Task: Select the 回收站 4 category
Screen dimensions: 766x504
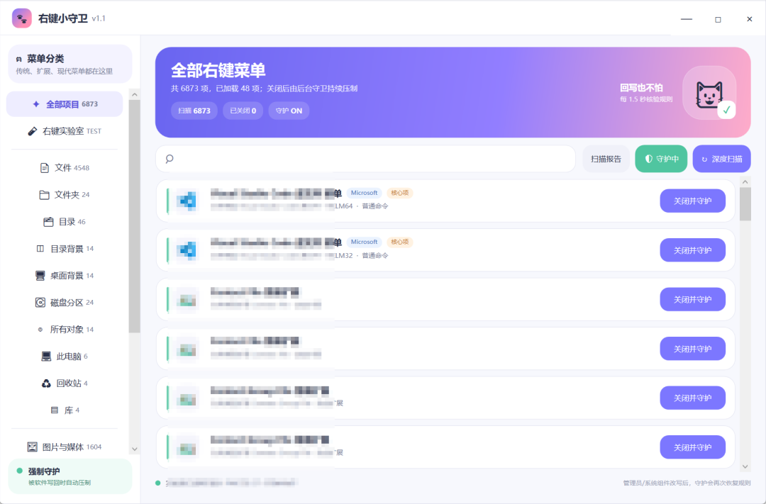Action: [x=65, y=383]
